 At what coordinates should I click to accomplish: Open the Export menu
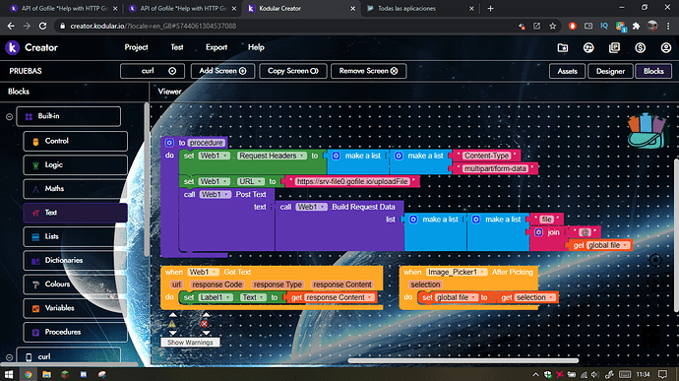[216, 47]
